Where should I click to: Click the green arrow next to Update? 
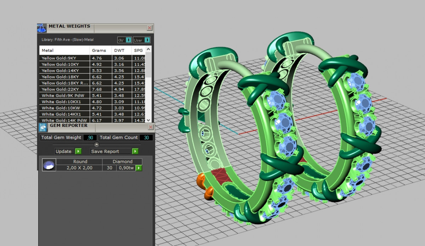click(78, 151)
